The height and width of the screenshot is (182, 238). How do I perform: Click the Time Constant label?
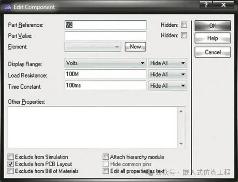(x=25, y=87)
